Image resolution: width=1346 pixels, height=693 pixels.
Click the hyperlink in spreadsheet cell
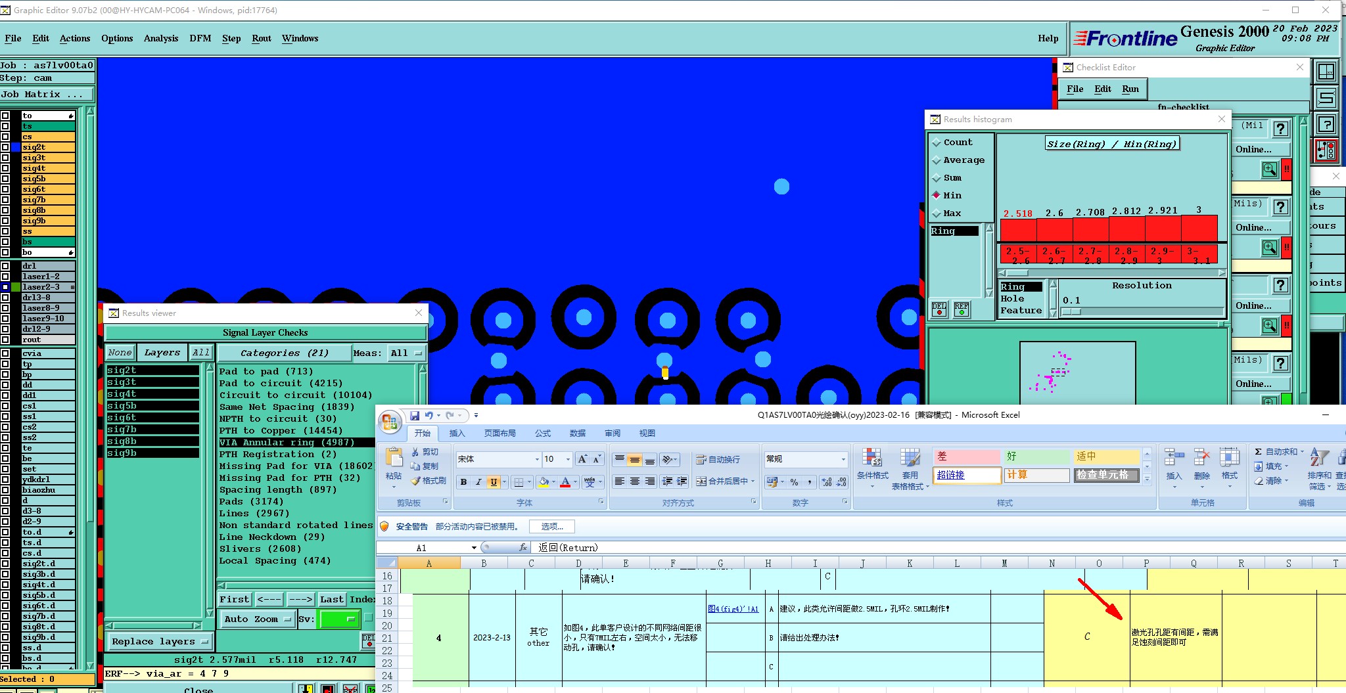point(733,609)
